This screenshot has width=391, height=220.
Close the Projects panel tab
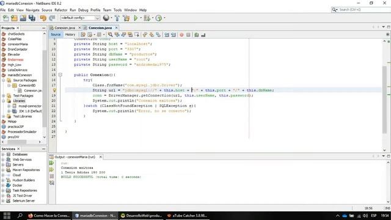click(x=18, y=28)
